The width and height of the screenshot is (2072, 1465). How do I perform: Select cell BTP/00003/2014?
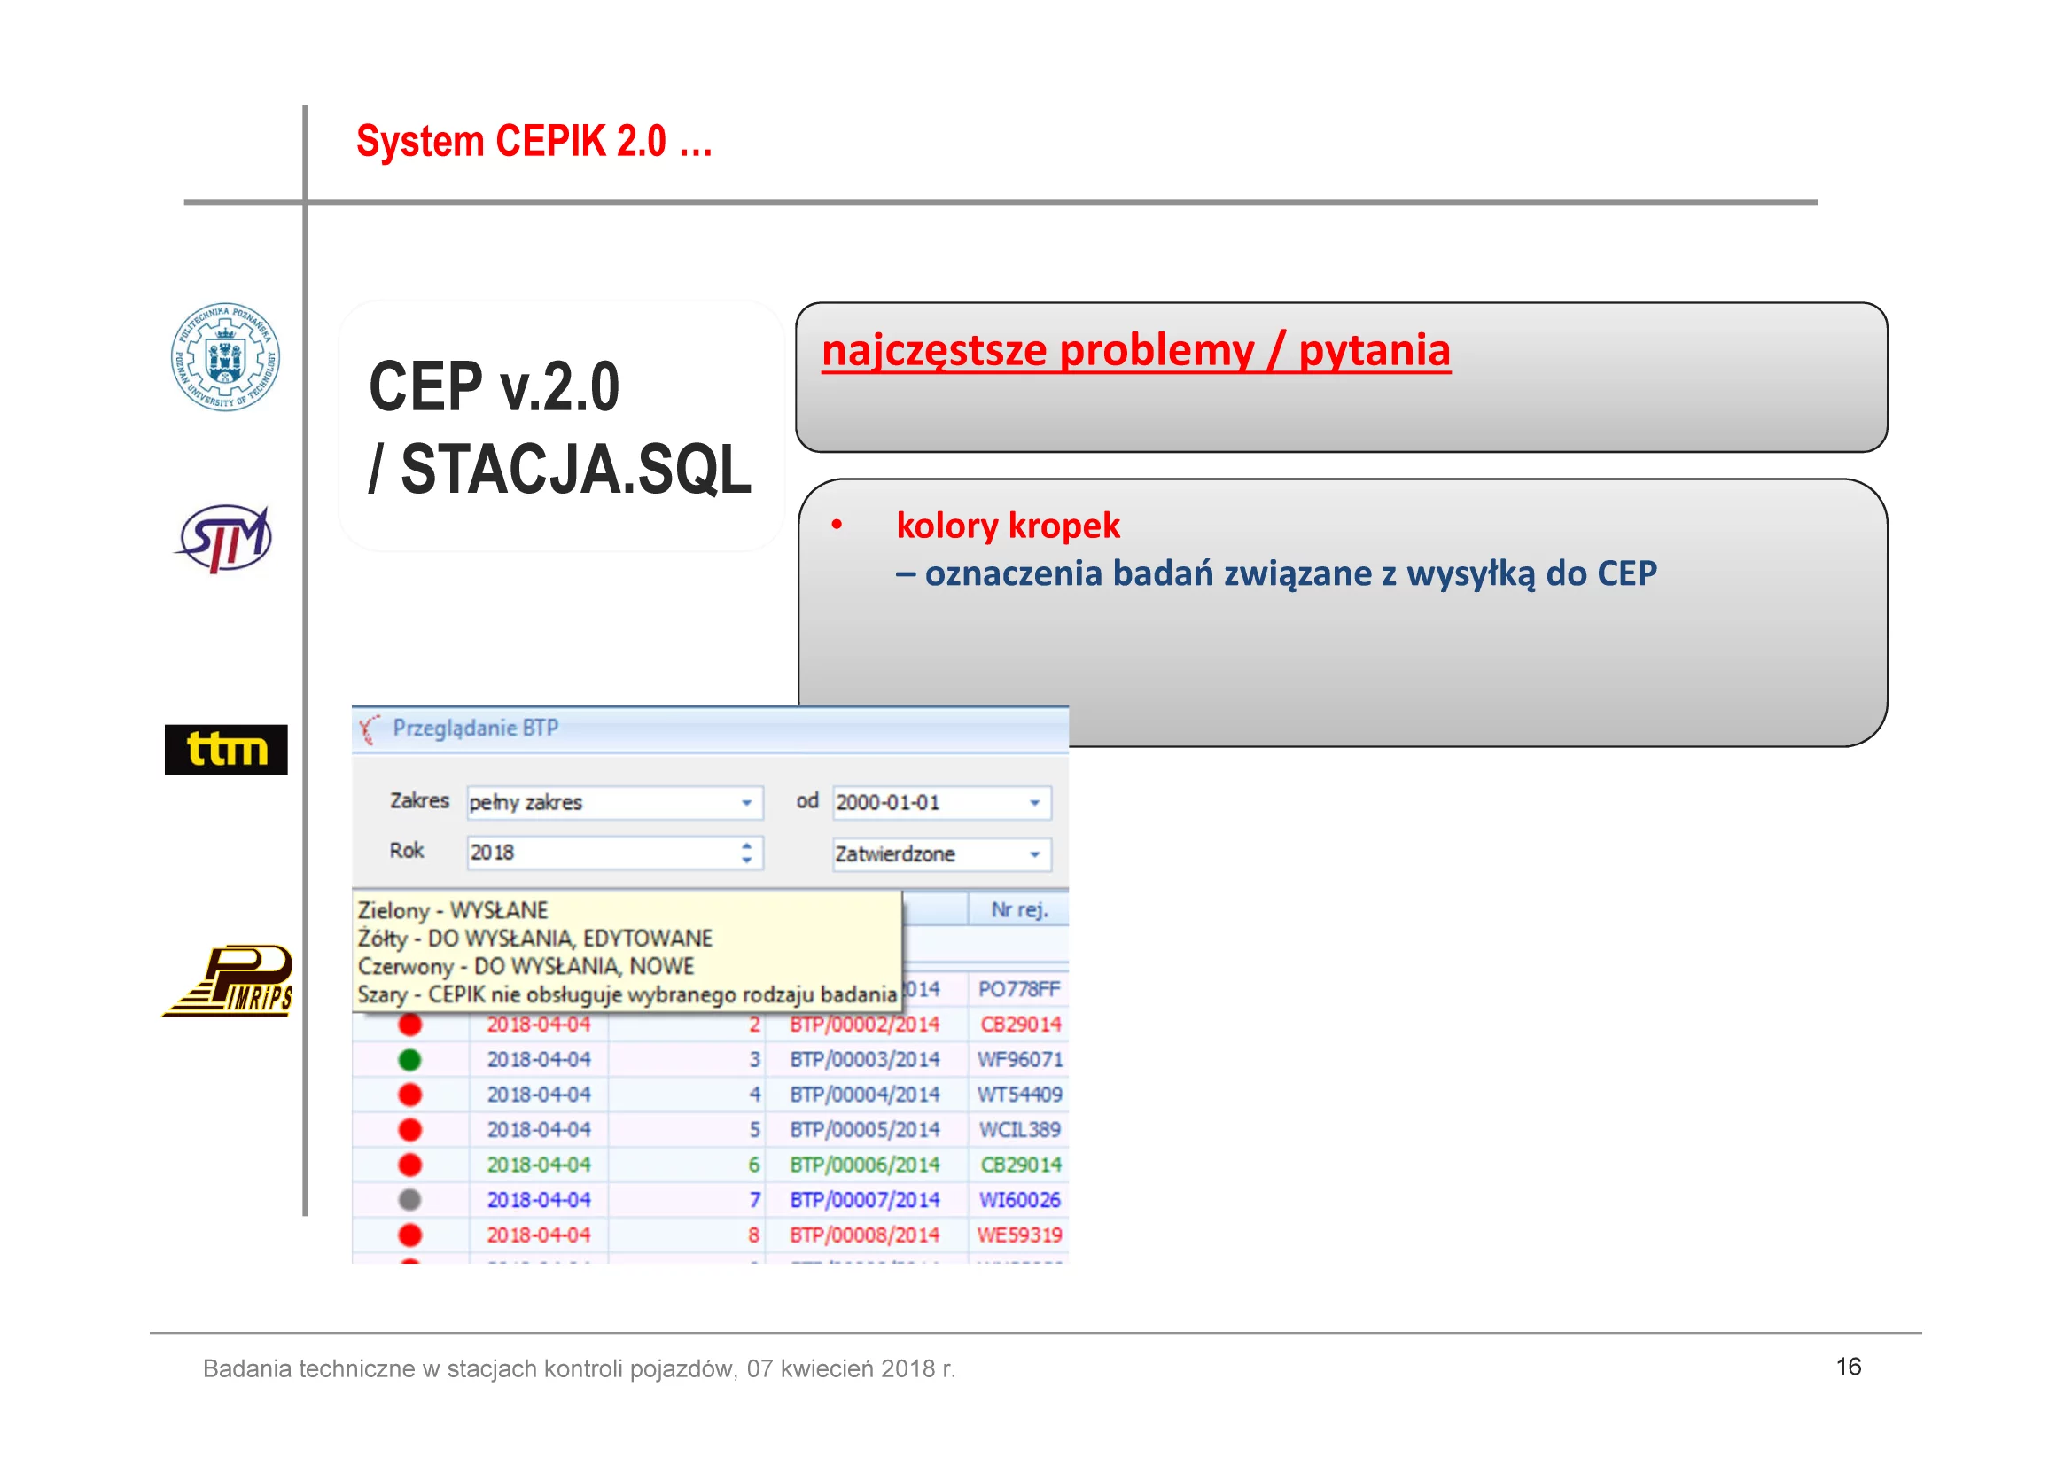pos(867,1061)
